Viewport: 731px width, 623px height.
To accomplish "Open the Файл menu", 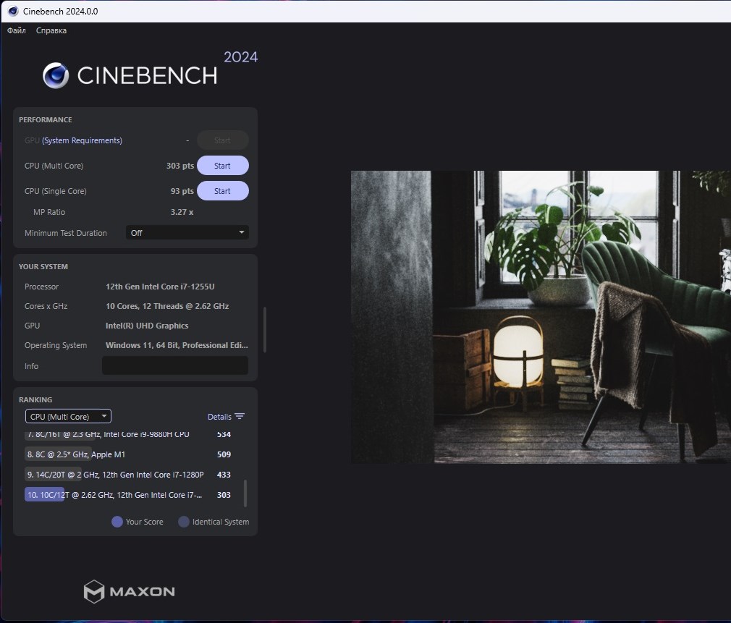I will 17,30.
